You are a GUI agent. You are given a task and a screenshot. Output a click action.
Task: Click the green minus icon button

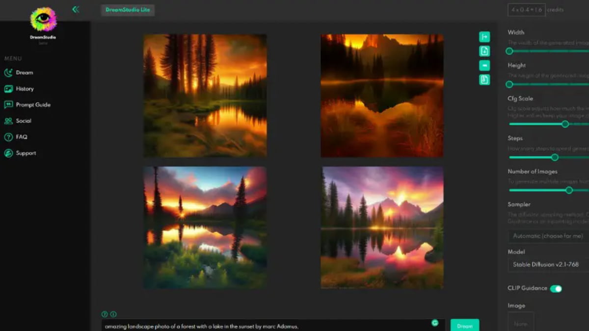[x=484, y=65]
